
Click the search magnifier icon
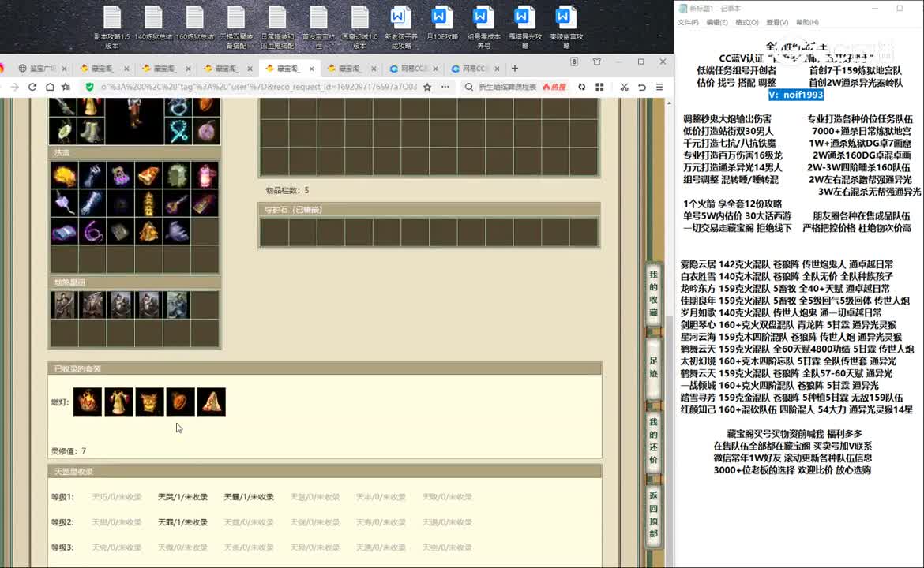tap(468, 87)
